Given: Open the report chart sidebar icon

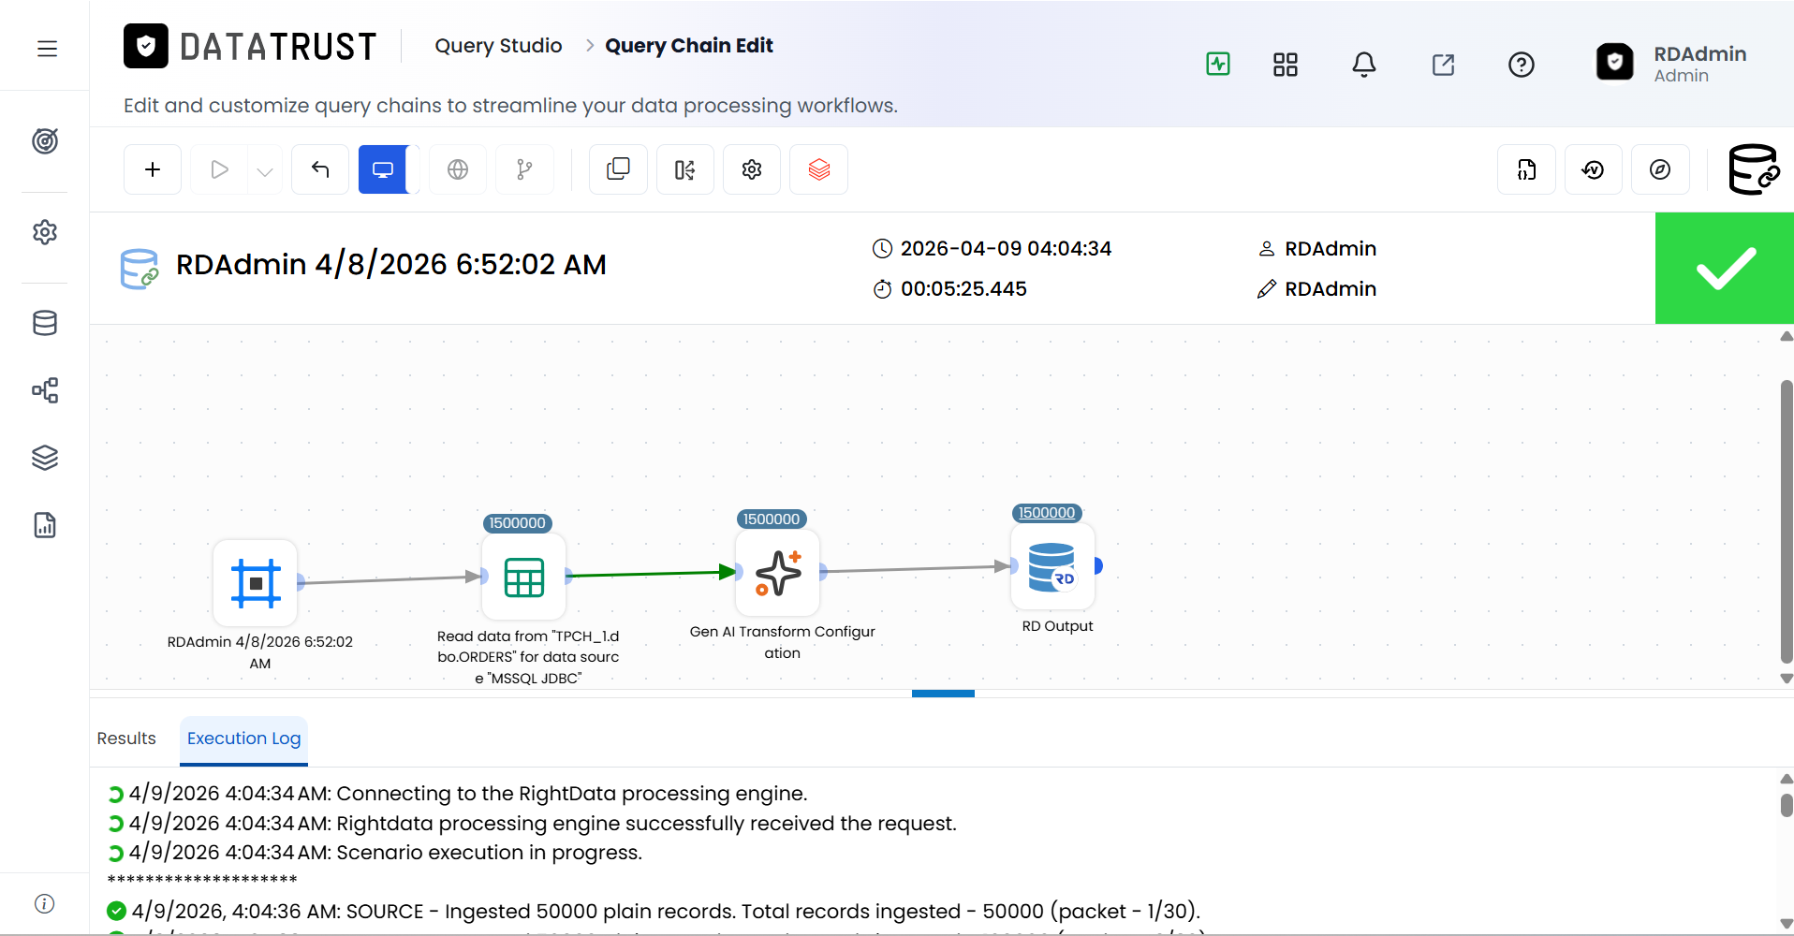Looking at the screenshot, I should 45,525.
